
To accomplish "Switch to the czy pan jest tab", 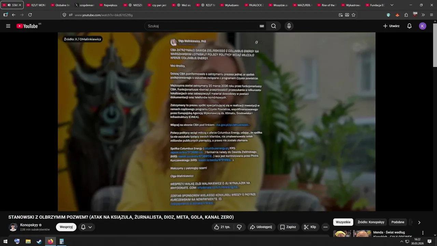I will pos(157,5).
